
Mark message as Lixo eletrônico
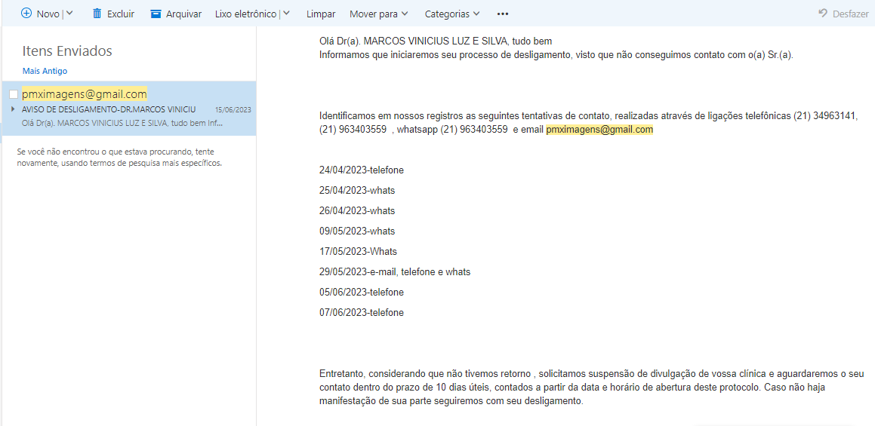click(x=246, y=14)
